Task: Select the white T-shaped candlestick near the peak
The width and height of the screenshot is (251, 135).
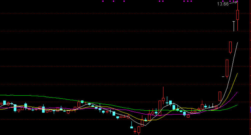Action: coord(234,26)
